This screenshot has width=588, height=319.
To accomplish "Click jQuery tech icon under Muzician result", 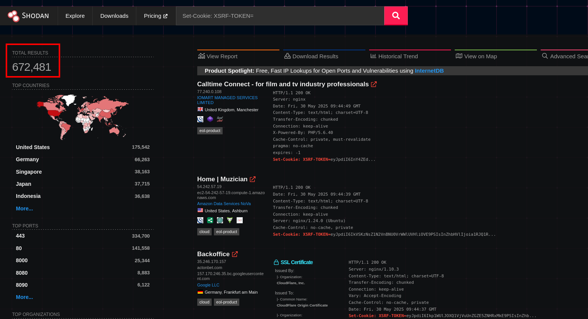I will coord(200,220).
